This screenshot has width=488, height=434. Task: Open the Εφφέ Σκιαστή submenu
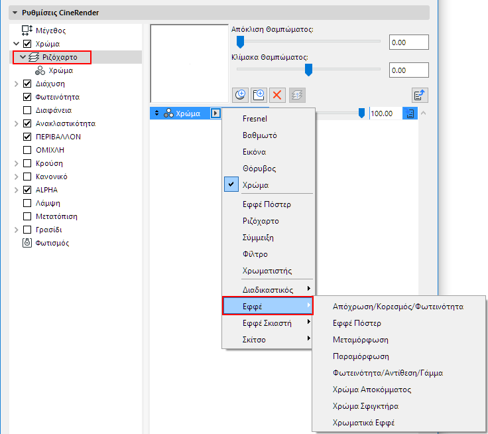pos(269,323)
